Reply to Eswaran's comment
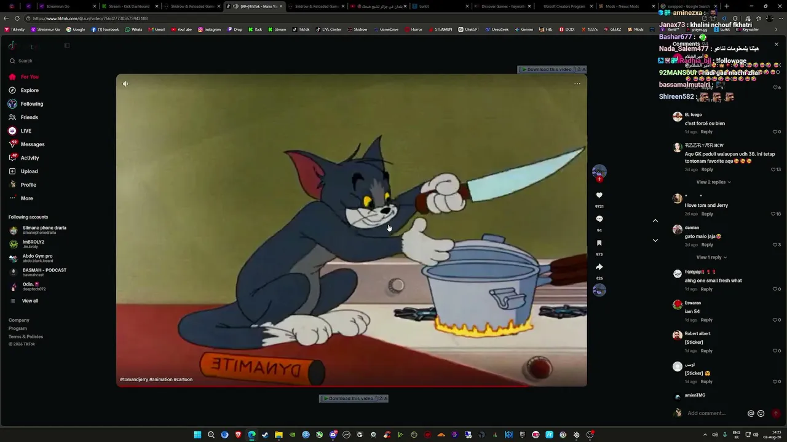This screenshot has width=787, height=442. coord(706,320)
